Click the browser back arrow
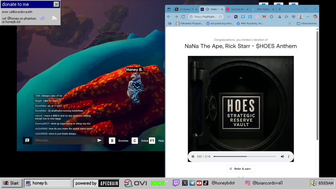Image resolution: width=336 pixels, height=189 pixels. [169, 17]
